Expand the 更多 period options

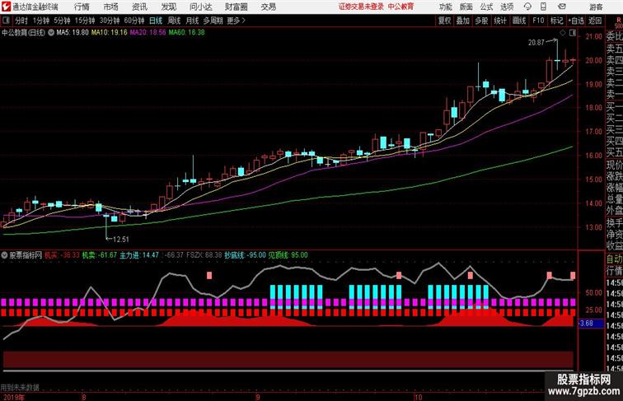click(x=236, y=21)
